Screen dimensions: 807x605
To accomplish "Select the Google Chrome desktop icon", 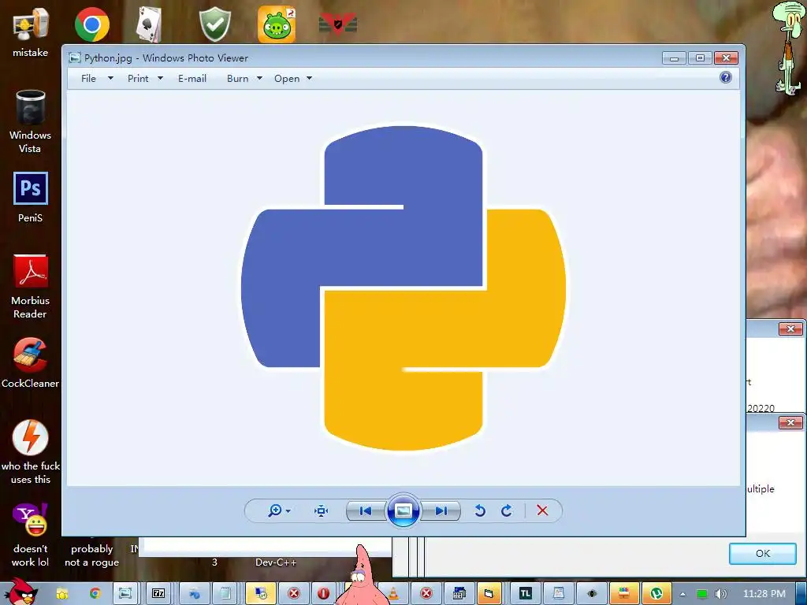I will 92,24.
